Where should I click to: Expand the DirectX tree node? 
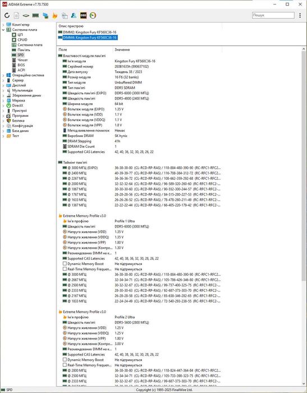coord(3,106)
